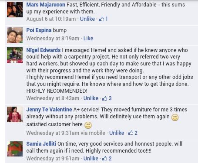198x163 pixels.
Task: Open Samia Jelliti's profile name link
Action: [41, 144]
